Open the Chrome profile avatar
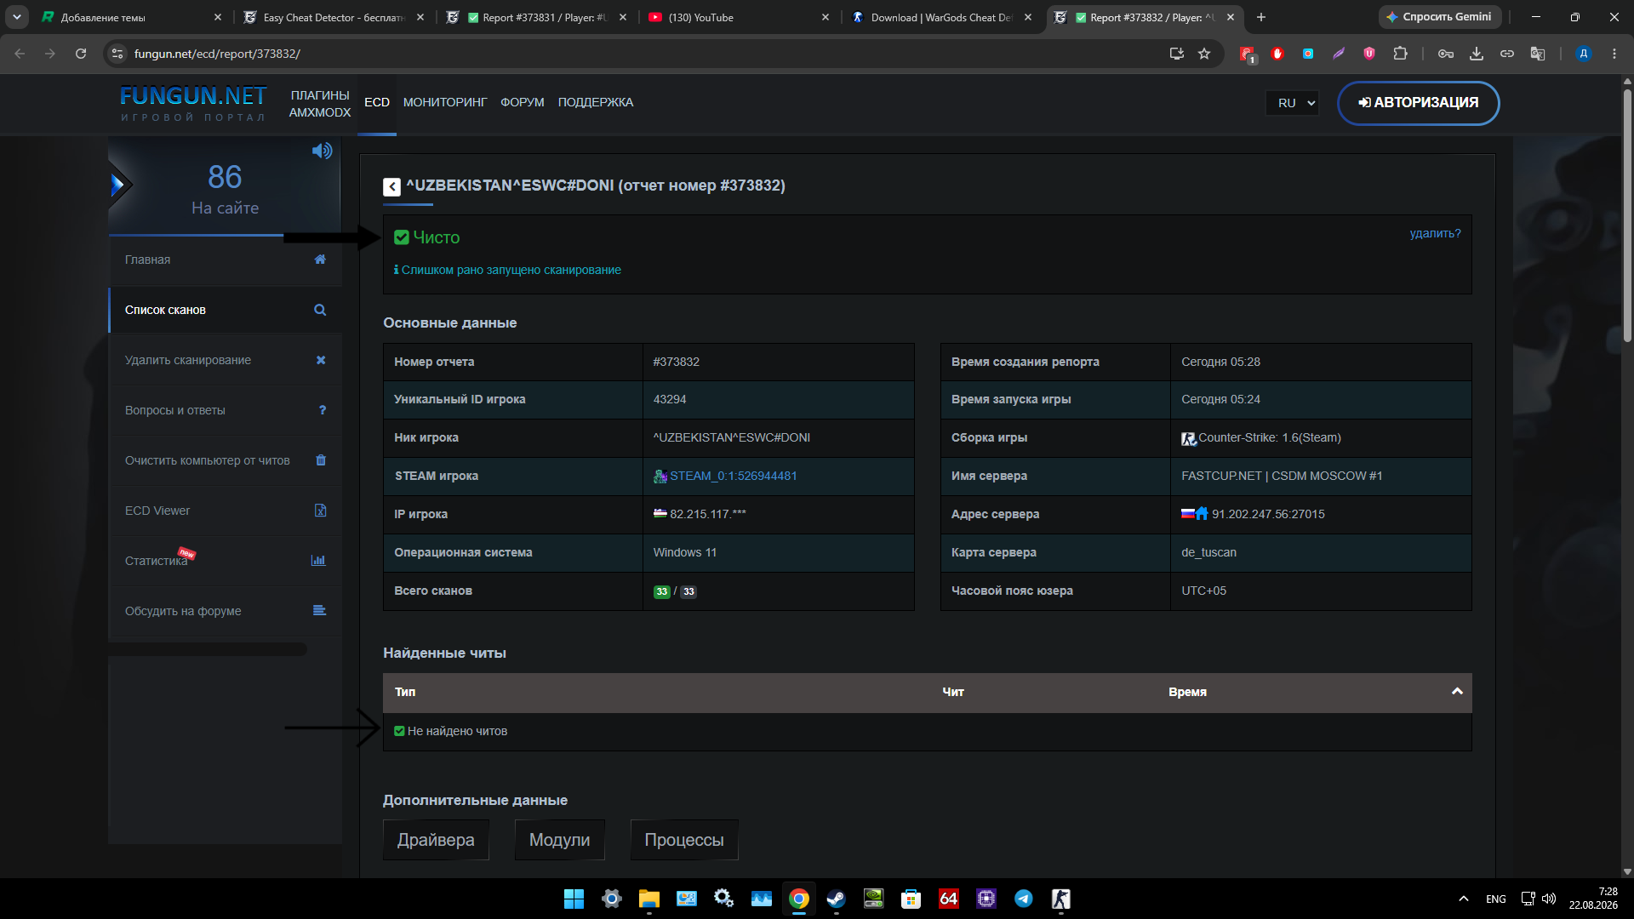Viewport: 1634px width, 919px height. [x=1584, y=54]
